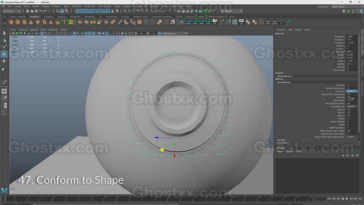364x205 pixels.
Task: Create a polygon sphere from the shelf
Action: coord(11,22)
